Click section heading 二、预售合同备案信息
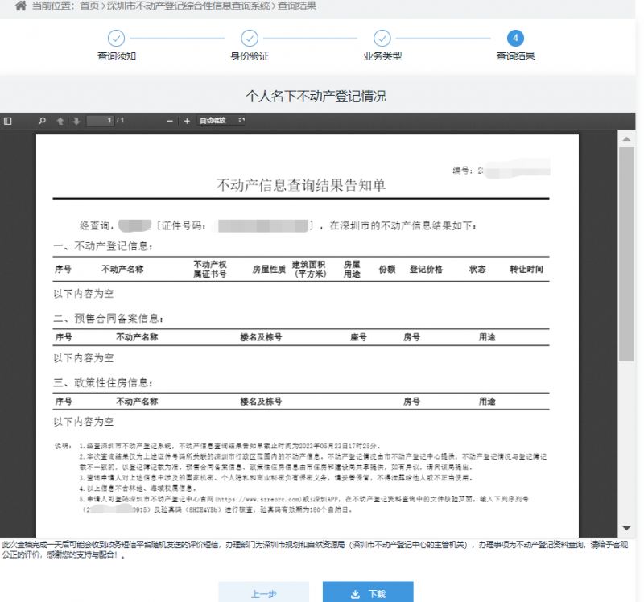Screen dimensions: 644x602 (109, 319)
